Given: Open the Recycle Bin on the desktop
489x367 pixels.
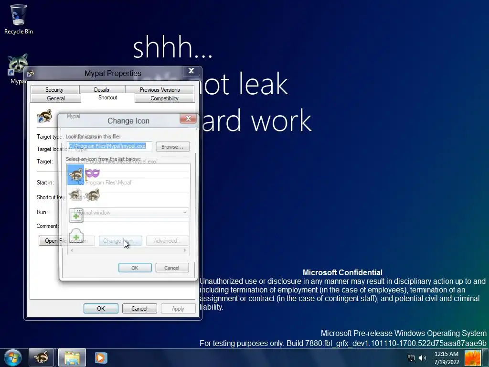Looking at the screenshot, I should (x=19, y=19).
